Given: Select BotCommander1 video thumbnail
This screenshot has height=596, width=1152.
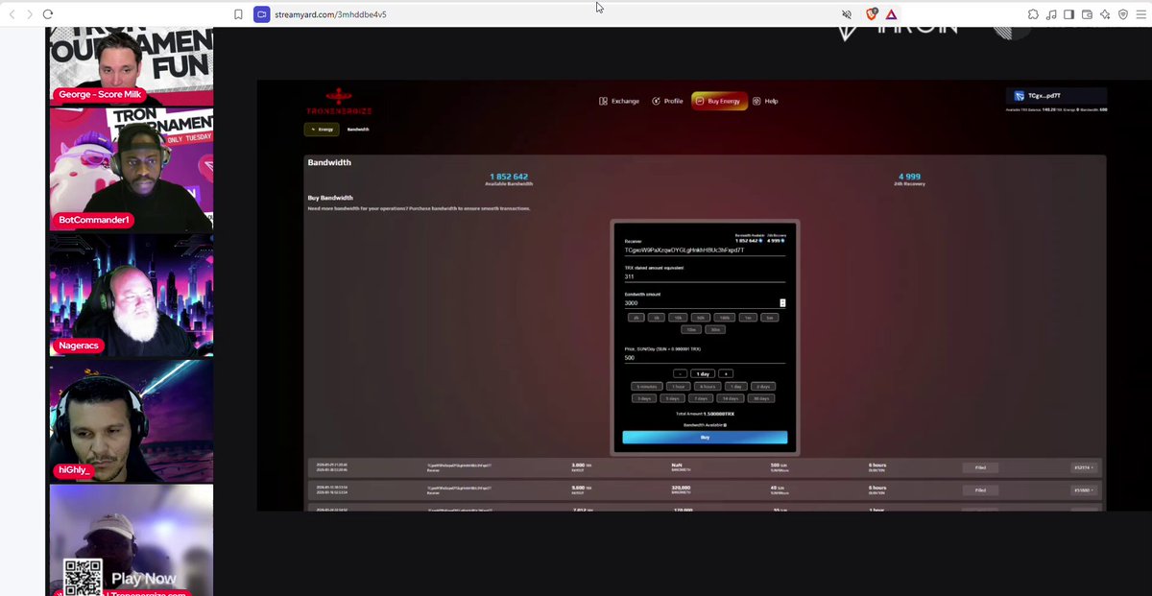Looking at the screenshot, I should coord(131,169).
